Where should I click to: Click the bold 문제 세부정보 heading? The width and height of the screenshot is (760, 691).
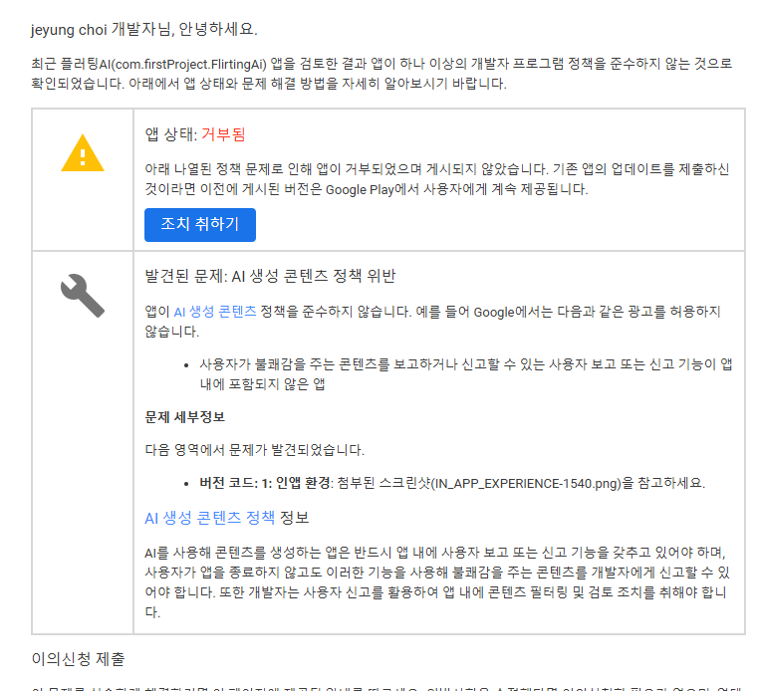pos(184,417)
